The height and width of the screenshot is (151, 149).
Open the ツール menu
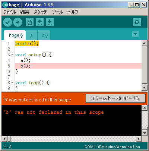tap(57, 12)
